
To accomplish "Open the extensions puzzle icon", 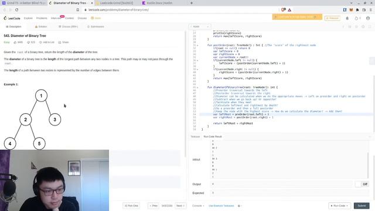I will click(x=357, y=10).
